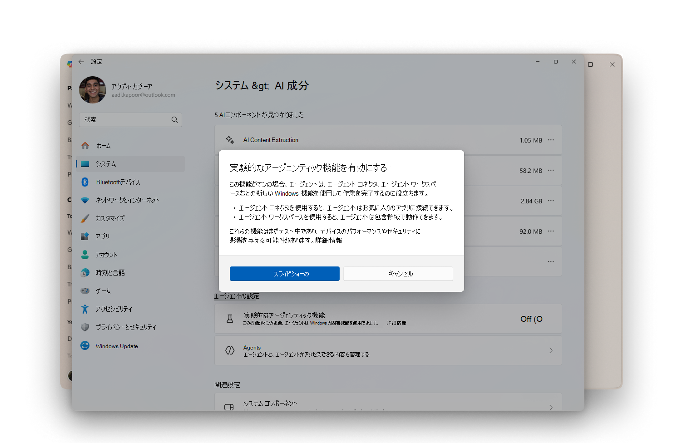Dismiss the dialog with キャンセル
The width and height of the screenshot is (683, 443).
coord(398,274)
